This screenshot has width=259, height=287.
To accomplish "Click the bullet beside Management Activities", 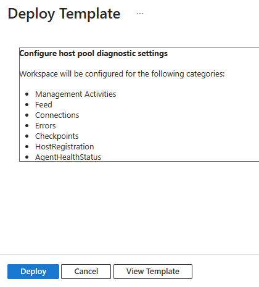I will click(27, 94).
